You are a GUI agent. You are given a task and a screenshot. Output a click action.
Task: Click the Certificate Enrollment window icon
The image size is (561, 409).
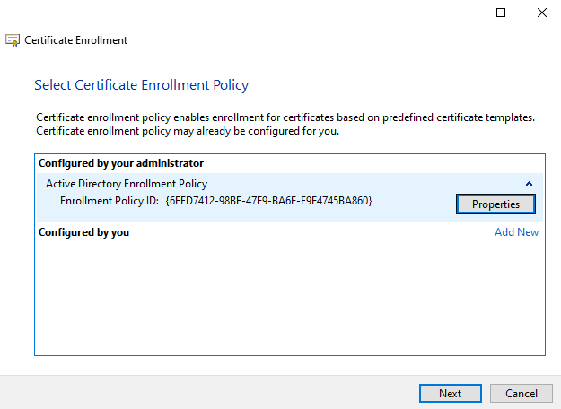click(x=13, y=40)
